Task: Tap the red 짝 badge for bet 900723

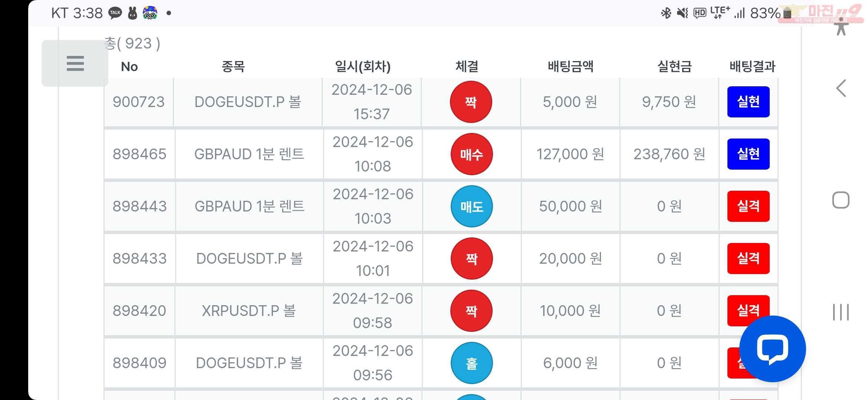Action: [471, 102]
